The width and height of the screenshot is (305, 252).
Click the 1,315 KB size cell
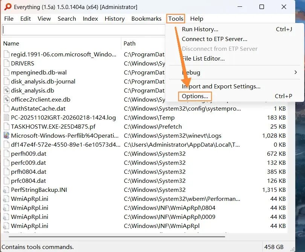point(274,190)
